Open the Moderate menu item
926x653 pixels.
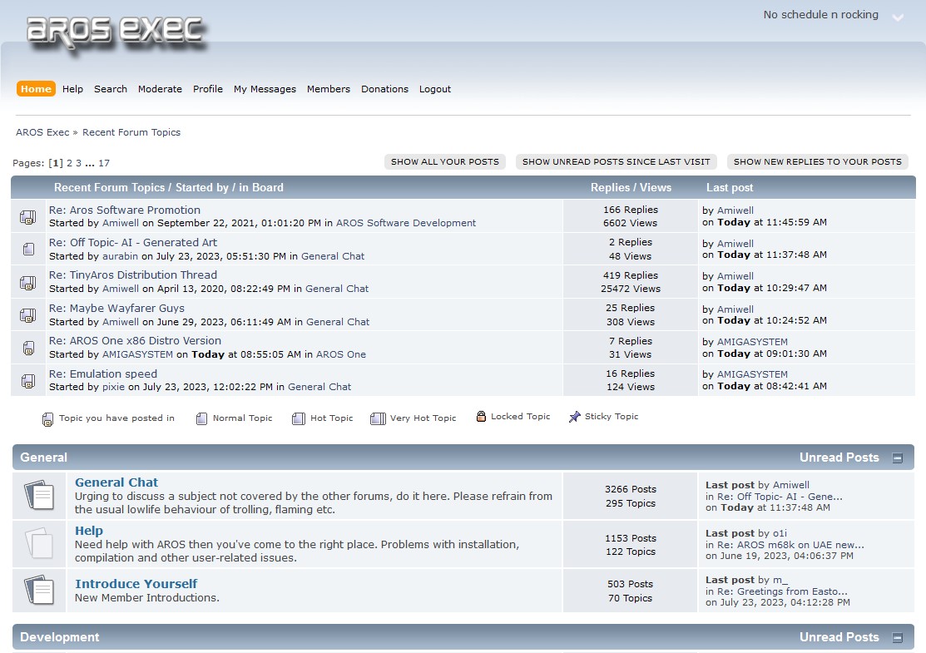click(x=160, y=89)
